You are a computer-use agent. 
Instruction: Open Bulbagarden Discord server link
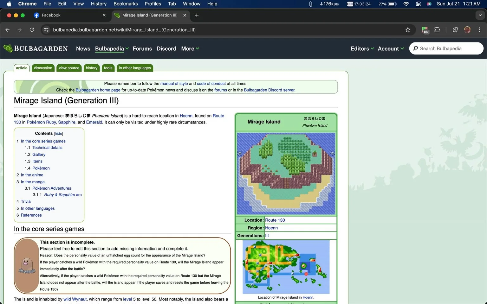click(269, 90)
